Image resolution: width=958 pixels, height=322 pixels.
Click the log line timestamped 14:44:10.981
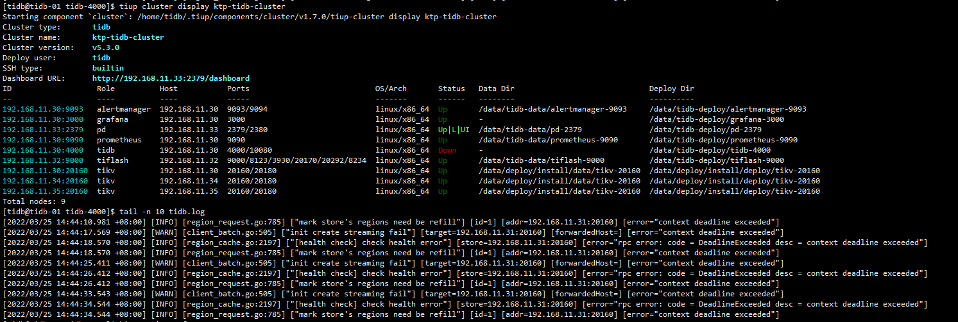[392, 222]
